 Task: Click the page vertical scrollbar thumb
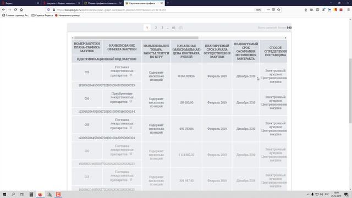[x=350, y=91]
